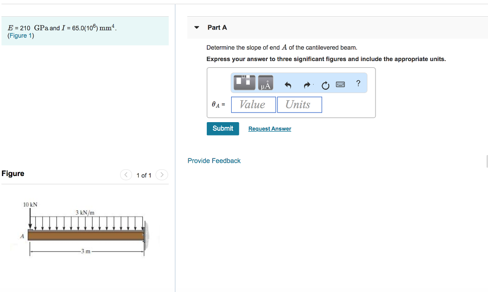The height and width of the screenshot is (292, 488).
Task: Show keyboard shortcuts icon
Action: coord(340,84)
